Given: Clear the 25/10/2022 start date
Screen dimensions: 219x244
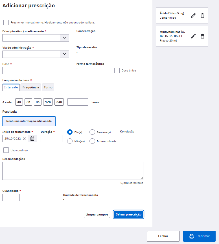Looking at the screenshot, I should point(24,138).
